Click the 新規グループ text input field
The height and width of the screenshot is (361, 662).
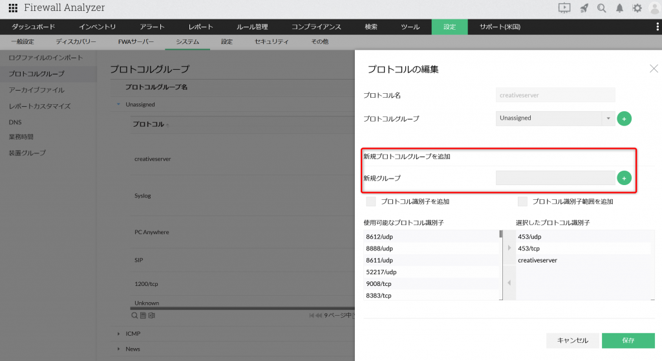click(x=555, y=178)
